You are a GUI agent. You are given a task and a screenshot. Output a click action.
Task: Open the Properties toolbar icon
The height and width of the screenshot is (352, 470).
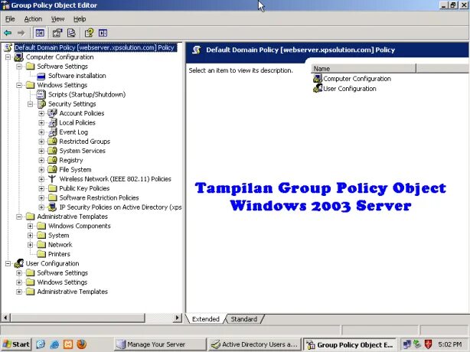(57, 33)
